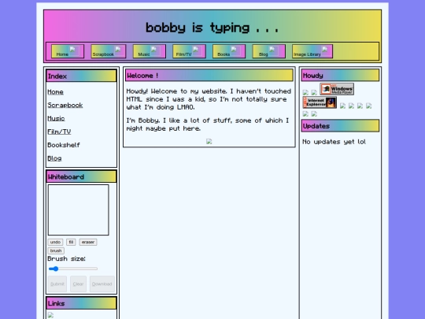Click the whiteboard Submit button
The image size is (425, 319).
[57, 284]
